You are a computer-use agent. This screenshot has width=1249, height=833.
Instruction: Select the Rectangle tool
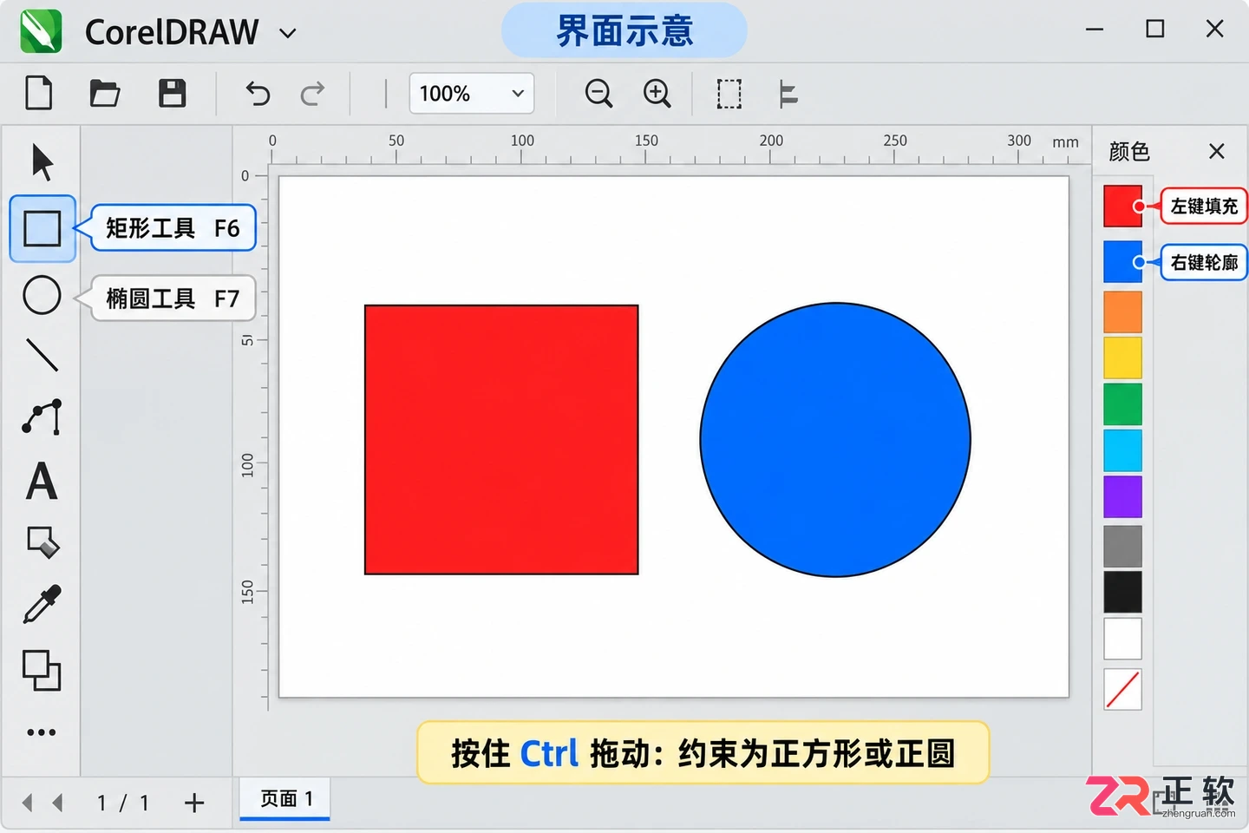pos(42,229)
